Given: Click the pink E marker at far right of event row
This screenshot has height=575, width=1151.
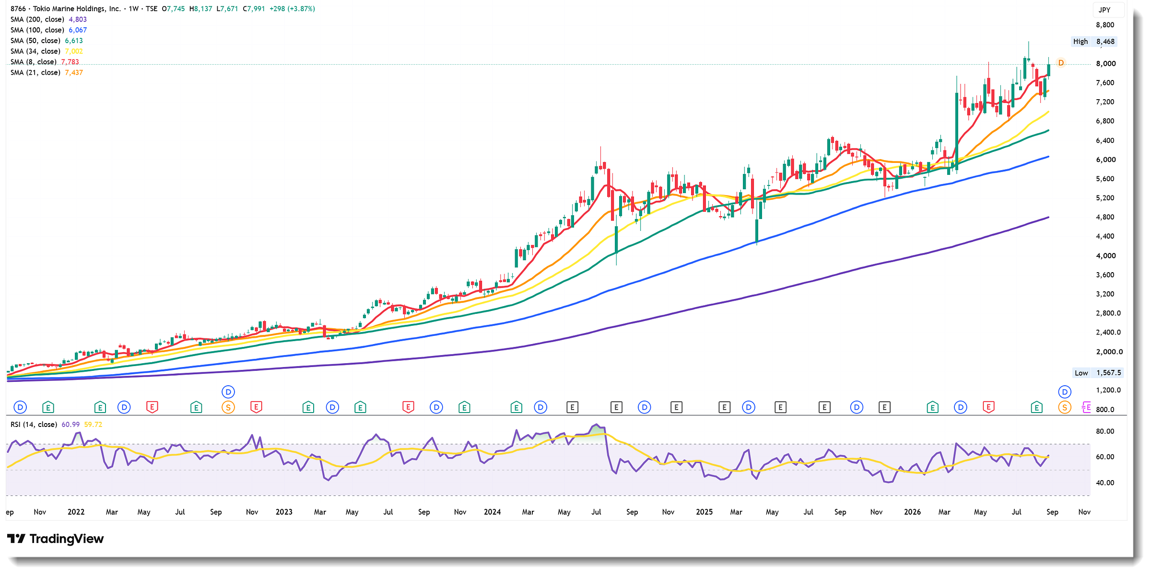Looking at the screenshot, I should pyautogui.click(x=1086, y=408).
